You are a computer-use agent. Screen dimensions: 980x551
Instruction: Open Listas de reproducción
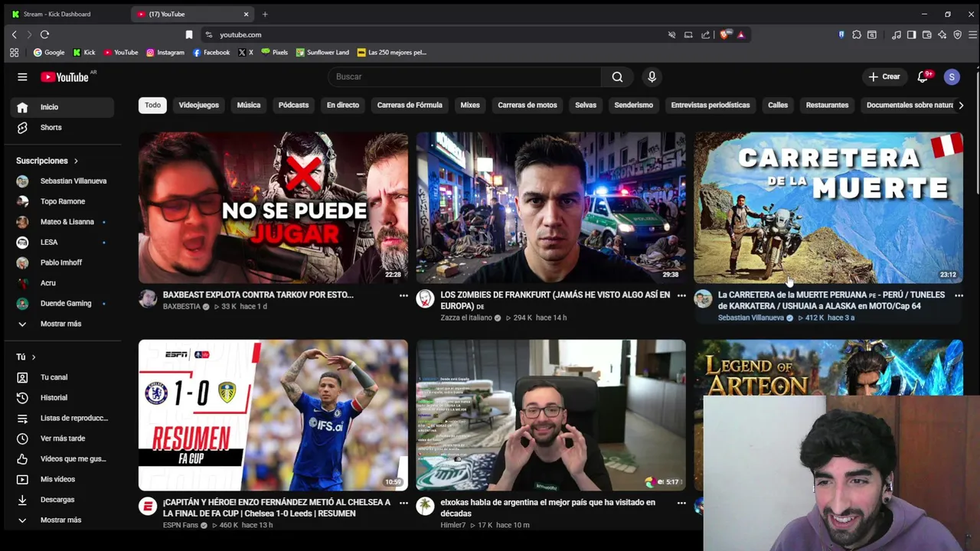[x=61, y=418]
